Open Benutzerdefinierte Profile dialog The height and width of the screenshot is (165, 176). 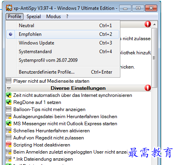(x=63, y=72)
